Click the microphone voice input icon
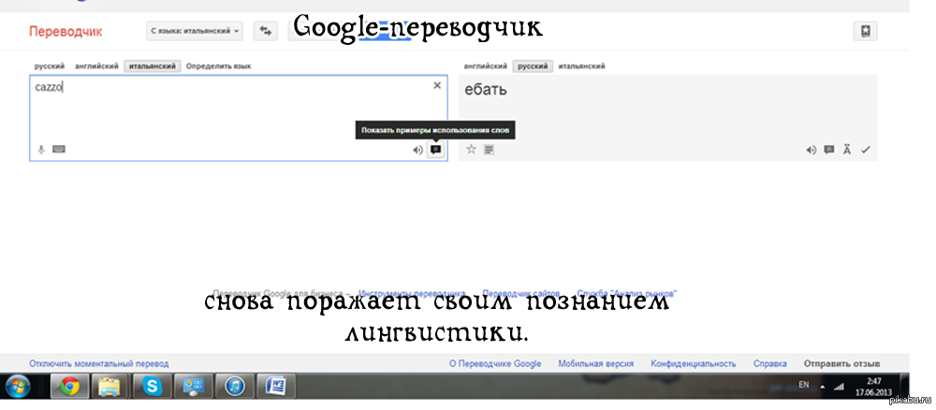This screenshot has width=936, height=410. [x=41, y=149]
